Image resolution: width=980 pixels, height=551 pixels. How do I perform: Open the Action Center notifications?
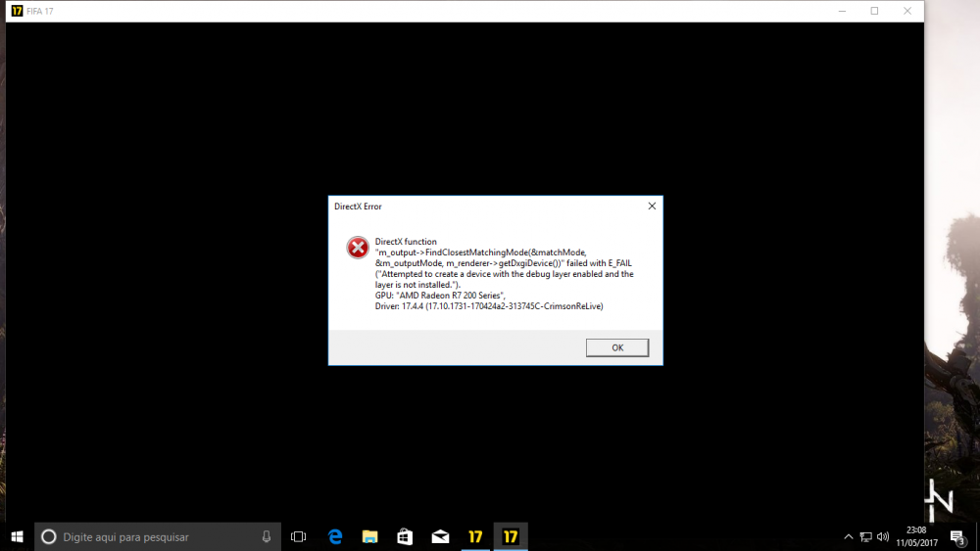pos(957,536)
